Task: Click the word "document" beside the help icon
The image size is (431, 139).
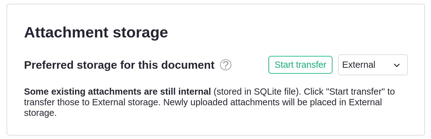Action: pyautogui.click(x=188, y=65)
